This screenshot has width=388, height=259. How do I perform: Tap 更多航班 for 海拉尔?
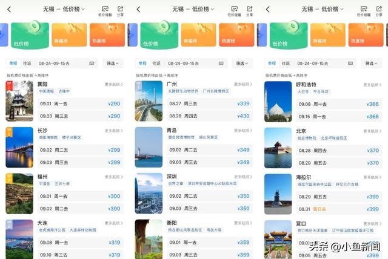(x=372, y=177)
